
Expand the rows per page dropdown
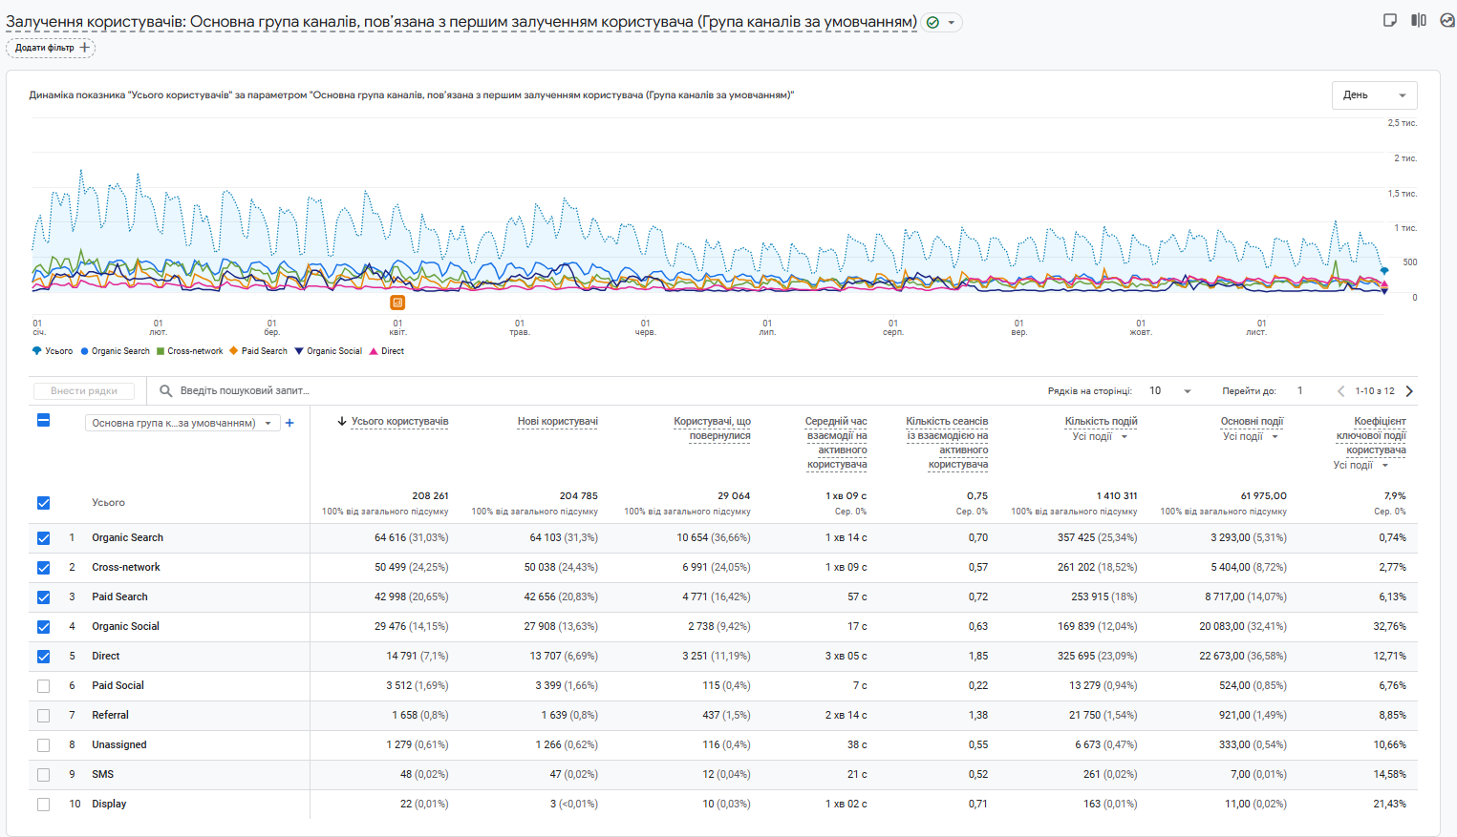(x=1170, y=390)
